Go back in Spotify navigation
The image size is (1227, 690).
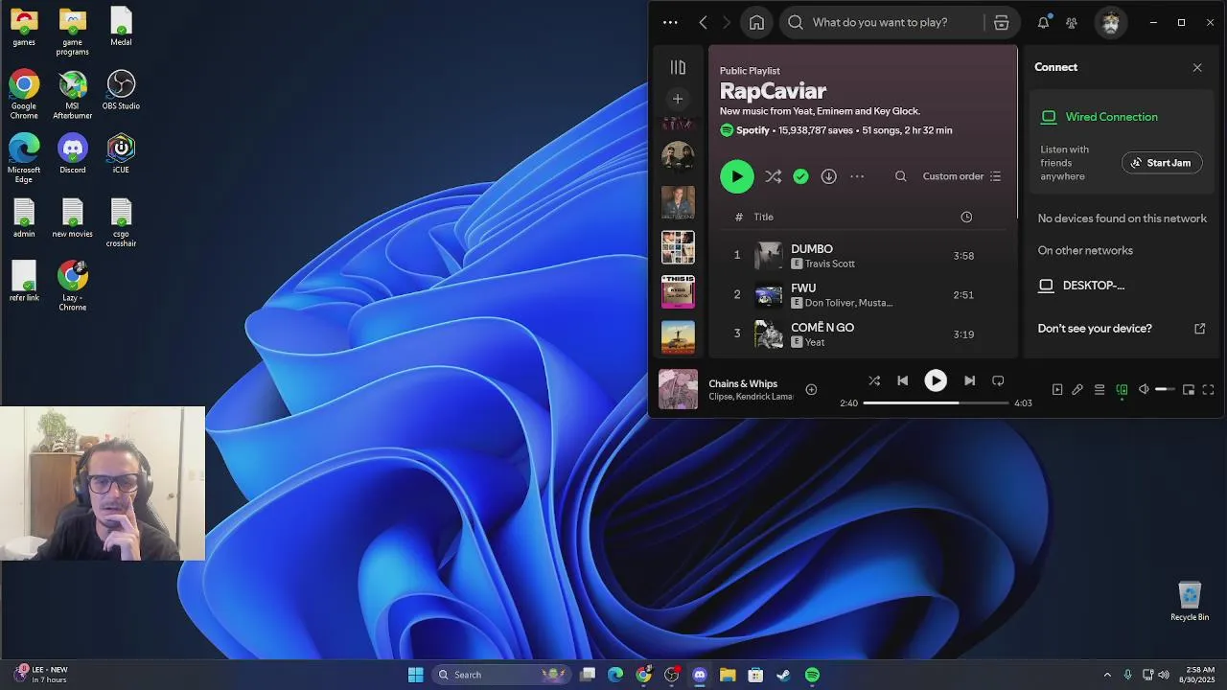(x=703, y=22)
